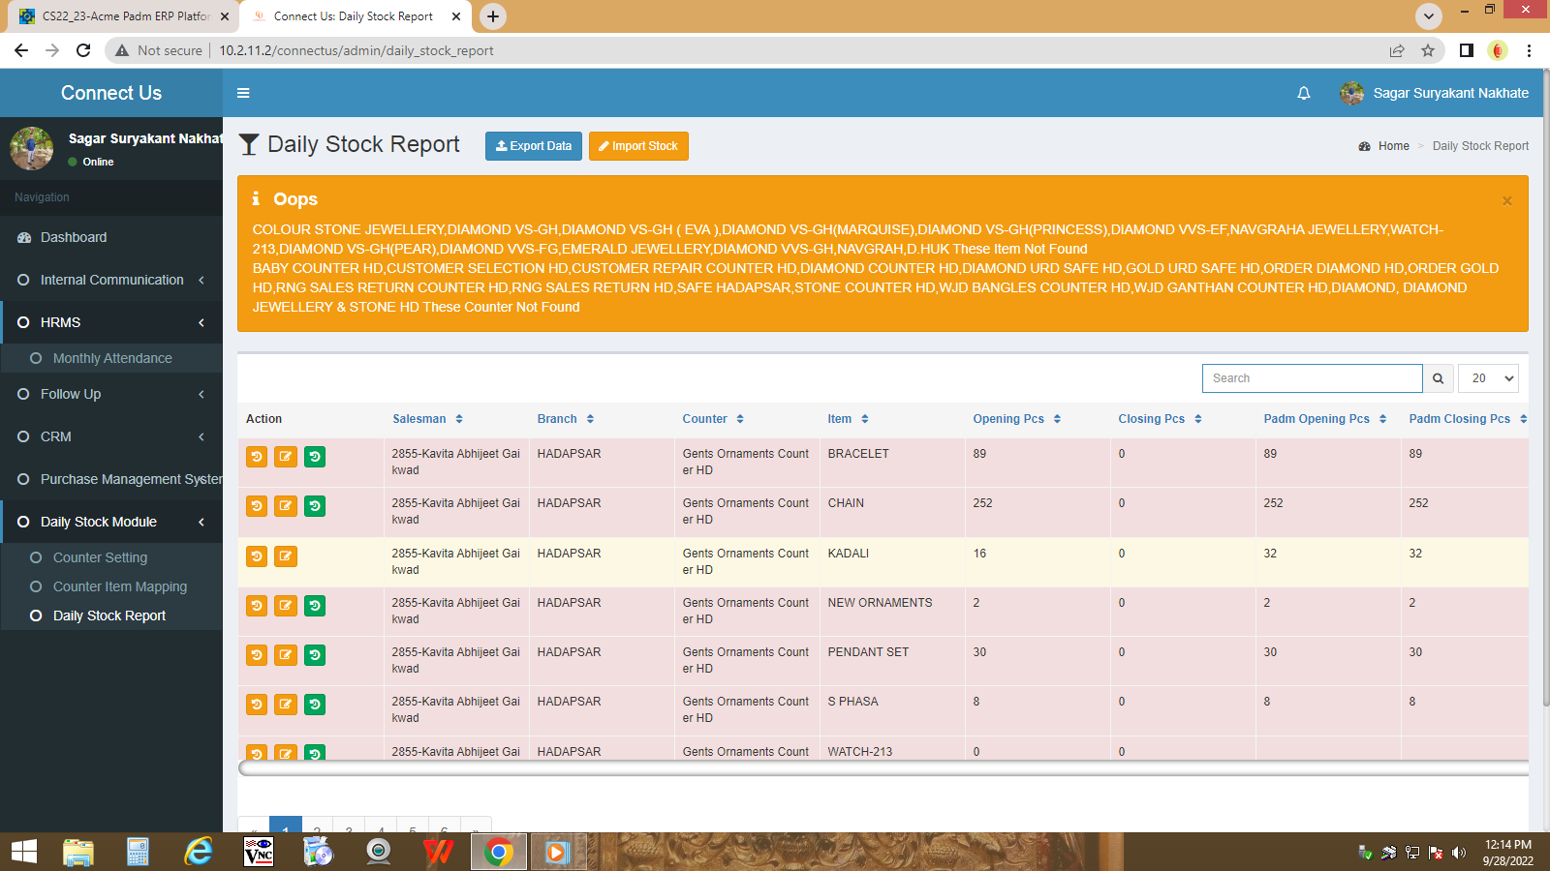
Task: Sort table by Branch column
Action: pyautogui.click(x=566, y=419)
